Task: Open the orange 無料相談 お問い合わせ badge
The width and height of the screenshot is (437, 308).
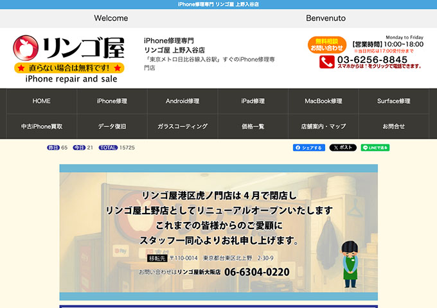Action: click(327, 45)
